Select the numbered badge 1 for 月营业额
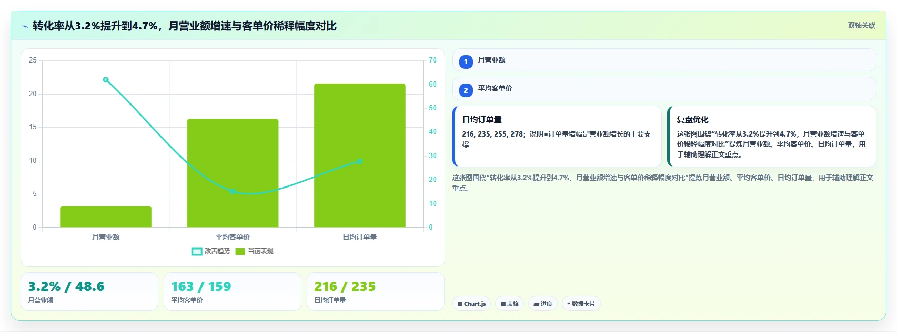The image size is (897, 332). (466, 61)
